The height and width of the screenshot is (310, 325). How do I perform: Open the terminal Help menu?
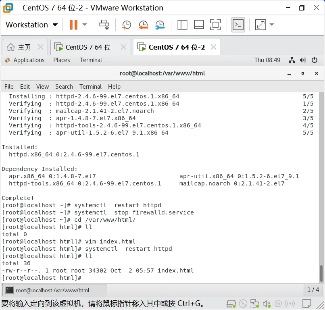pos(114,87)
